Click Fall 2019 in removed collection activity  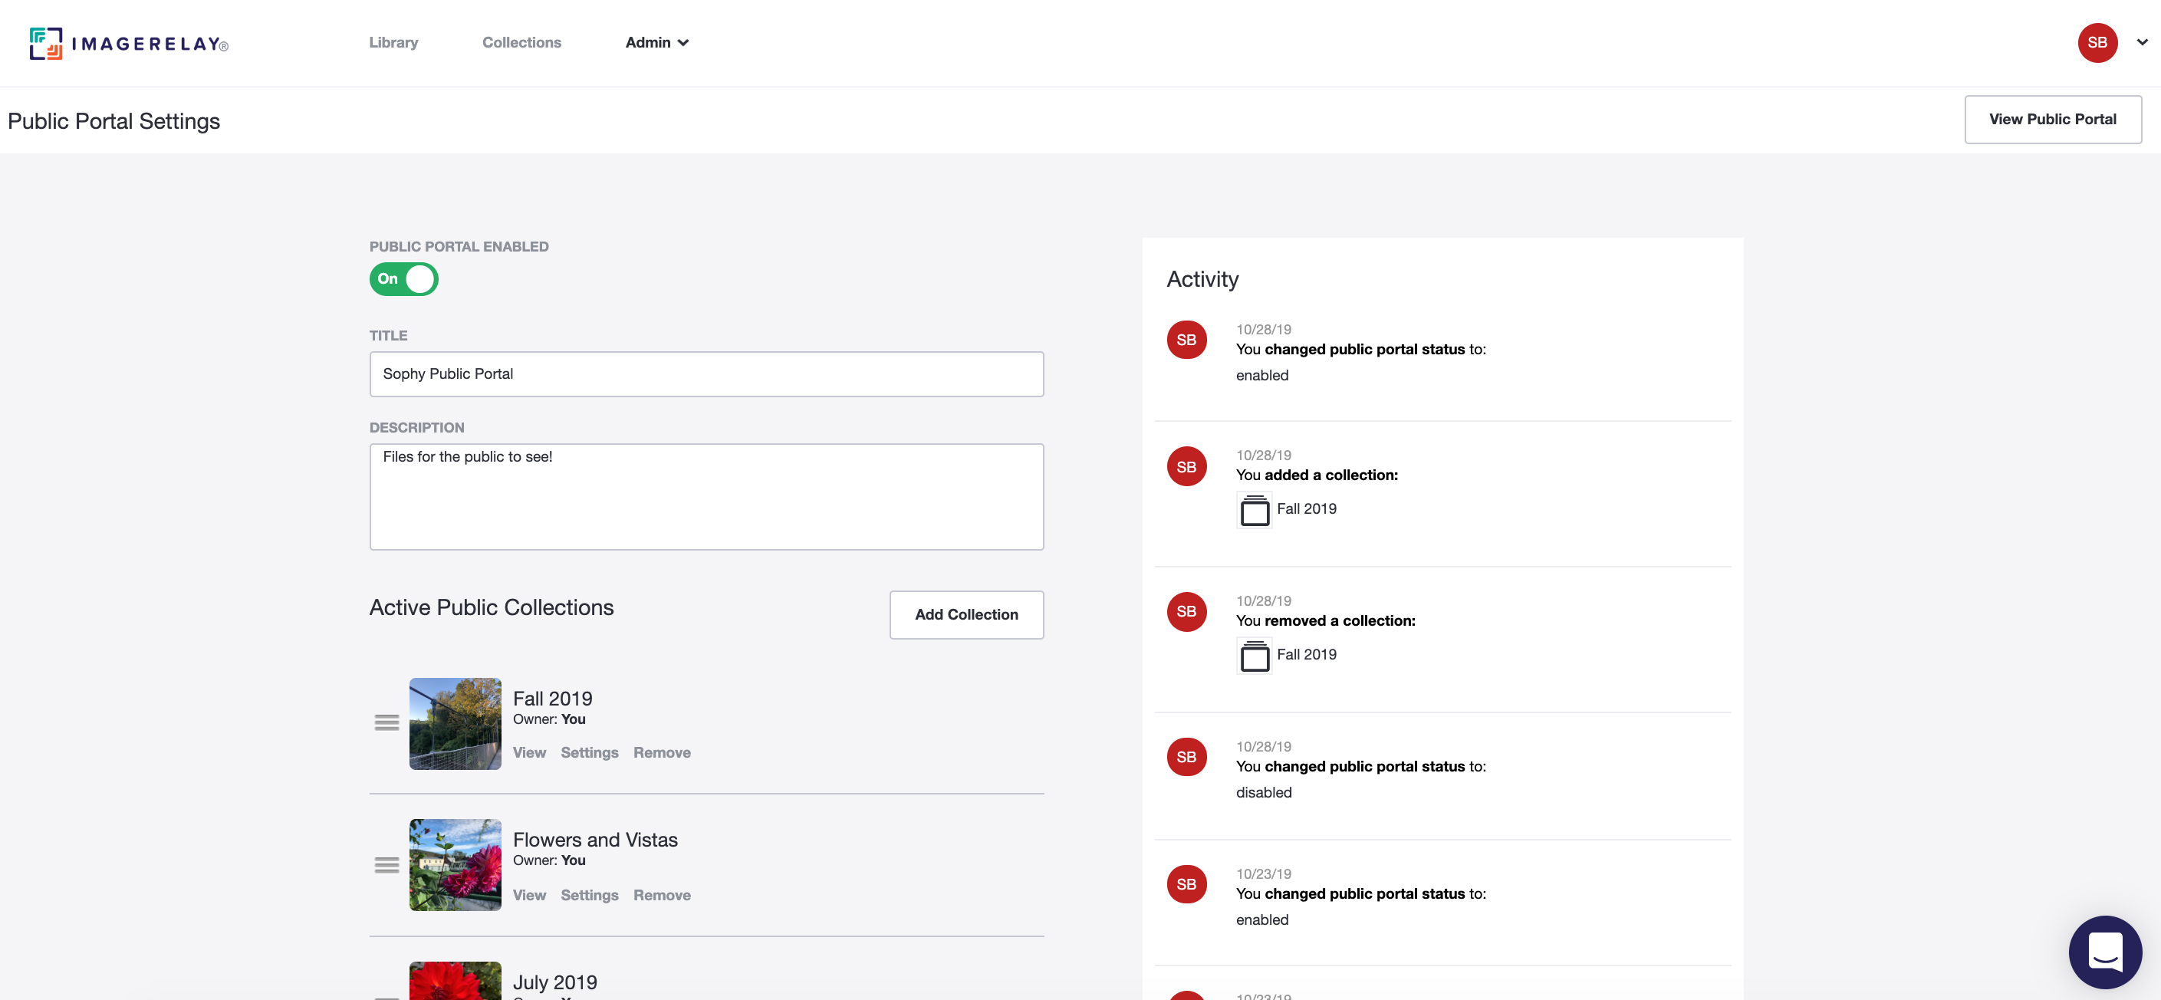1306,654
